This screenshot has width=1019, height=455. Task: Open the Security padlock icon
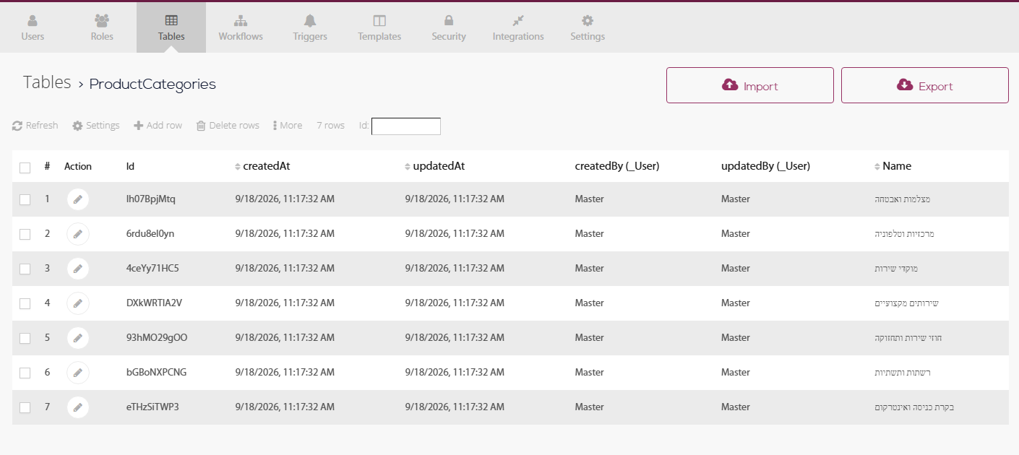pyautogui.click(x=449, y=20)
